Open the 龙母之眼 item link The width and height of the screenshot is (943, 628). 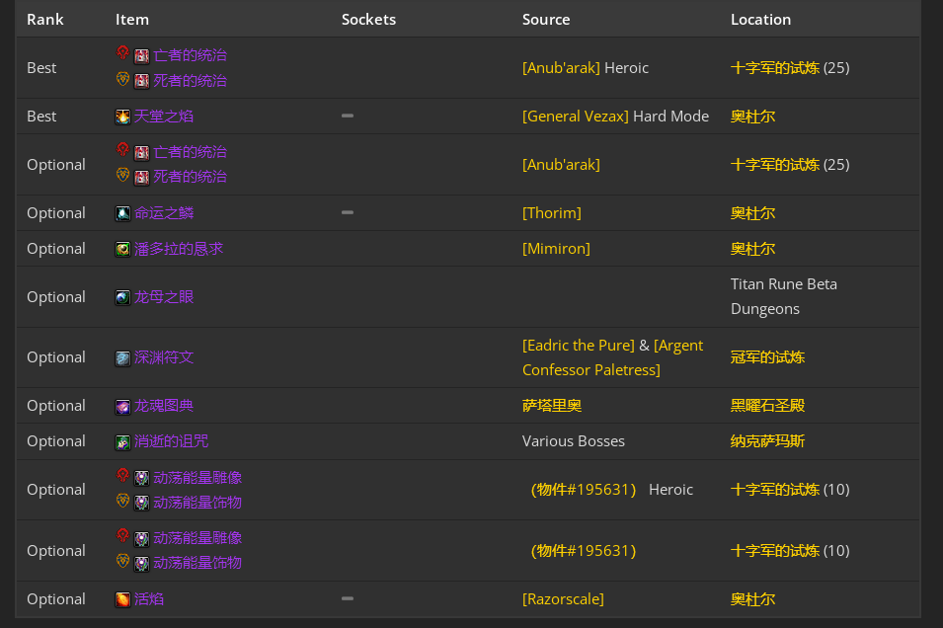point(164,297)
